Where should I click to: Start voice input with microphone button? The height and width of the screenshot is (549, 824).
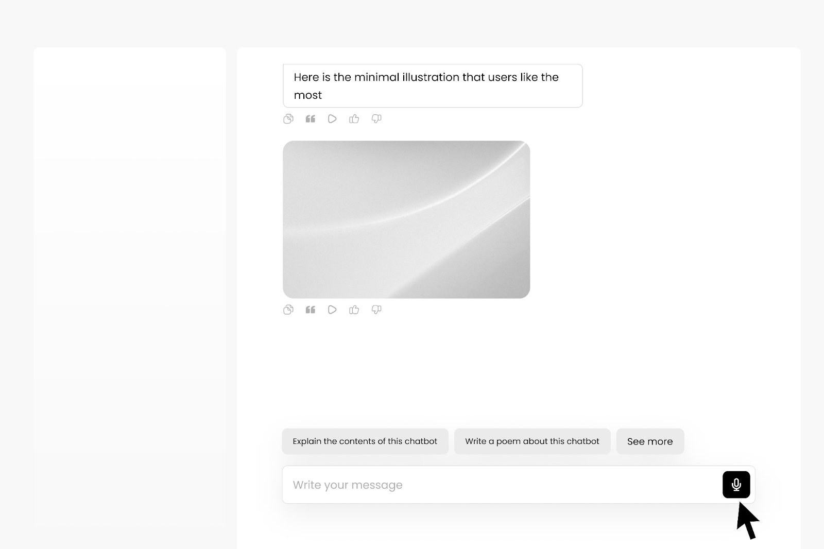point(736,485)
